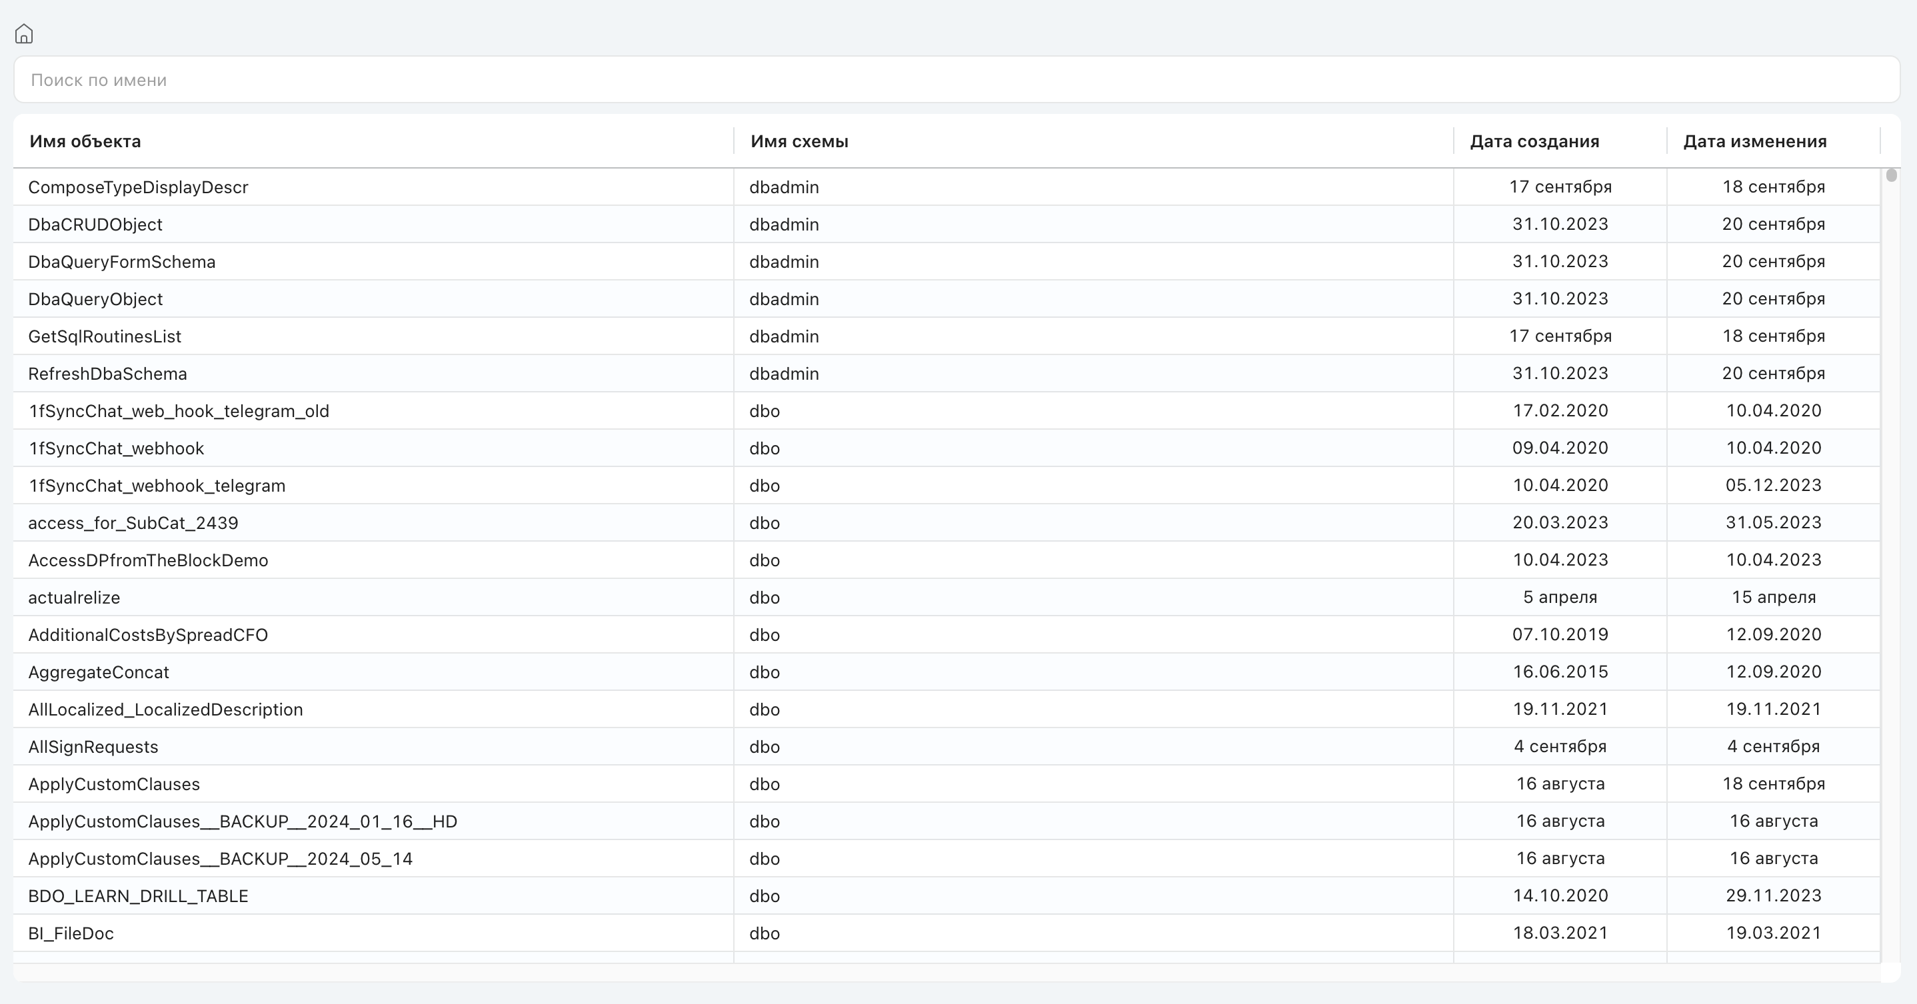Click modification date 05.12.2023 cell
Image resolution: width=1917 pixels, height=1004 pixels.
pos(1774,485)
